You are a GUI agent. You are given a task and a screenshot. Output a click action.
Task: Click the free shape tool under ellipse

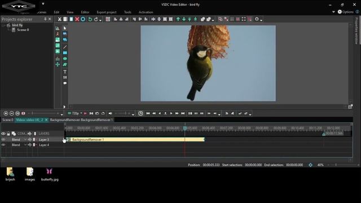pyautogui.click(x=65, y=65)
